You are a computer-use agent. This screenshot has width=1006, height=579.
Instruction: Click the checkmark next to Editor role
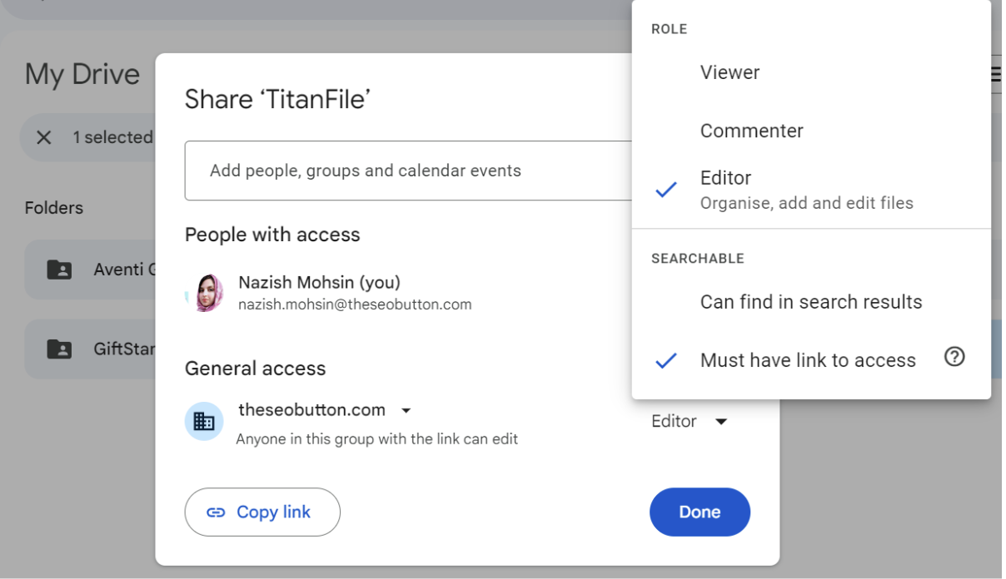(x=666, y=190)
